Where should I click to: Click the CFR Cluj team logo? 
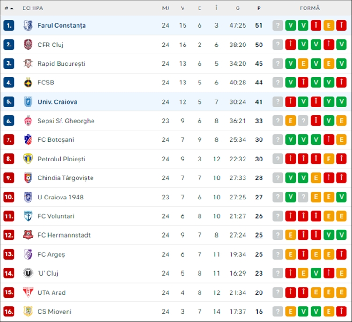point(28,45)
